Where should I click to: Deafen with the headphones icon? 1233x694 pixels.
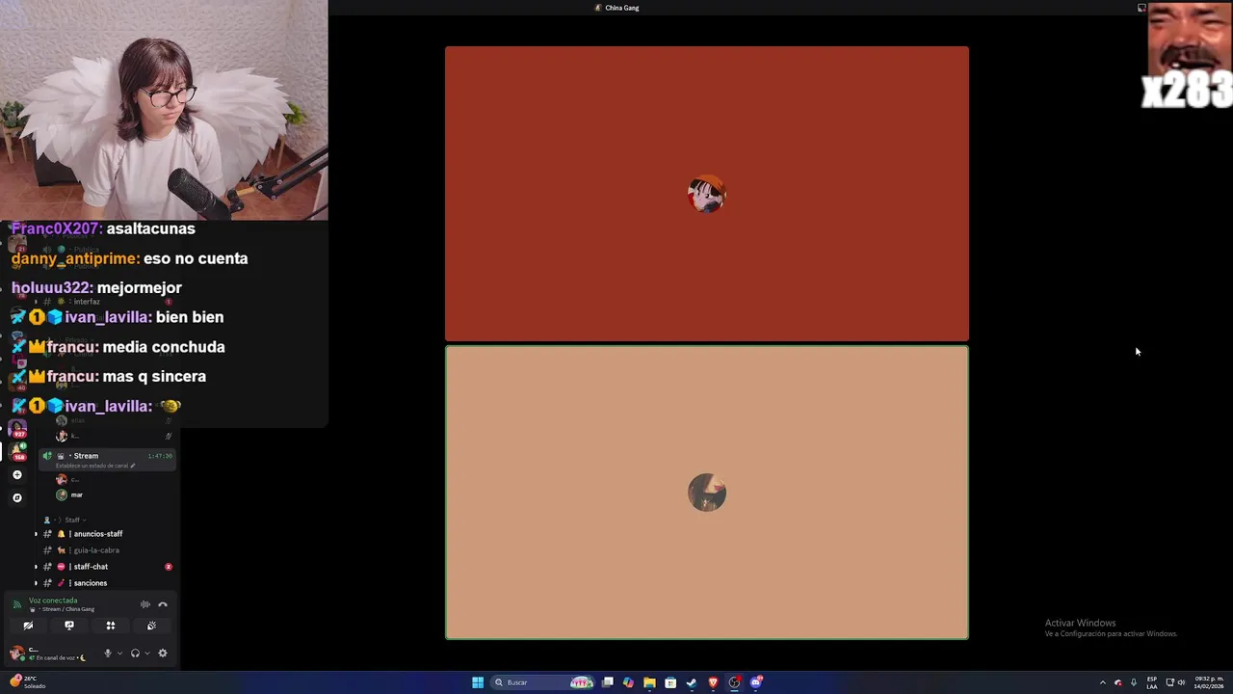[135, 654]
